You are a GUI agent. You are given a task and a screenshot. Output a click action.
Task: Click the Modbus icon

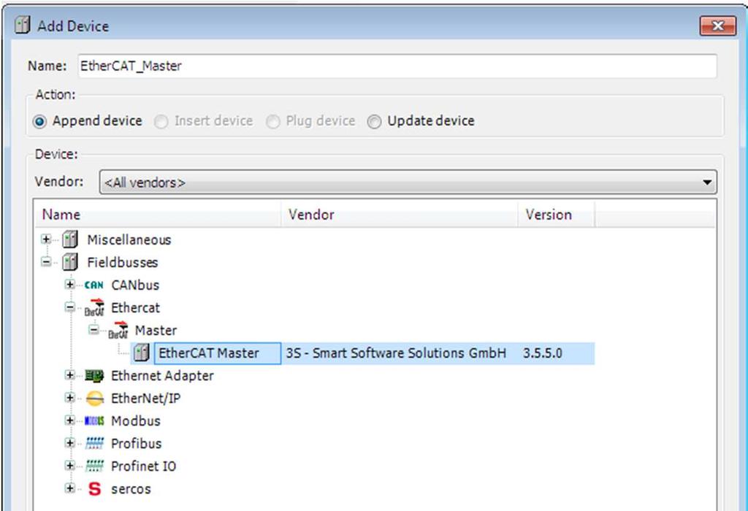click(x=94, y=421)
